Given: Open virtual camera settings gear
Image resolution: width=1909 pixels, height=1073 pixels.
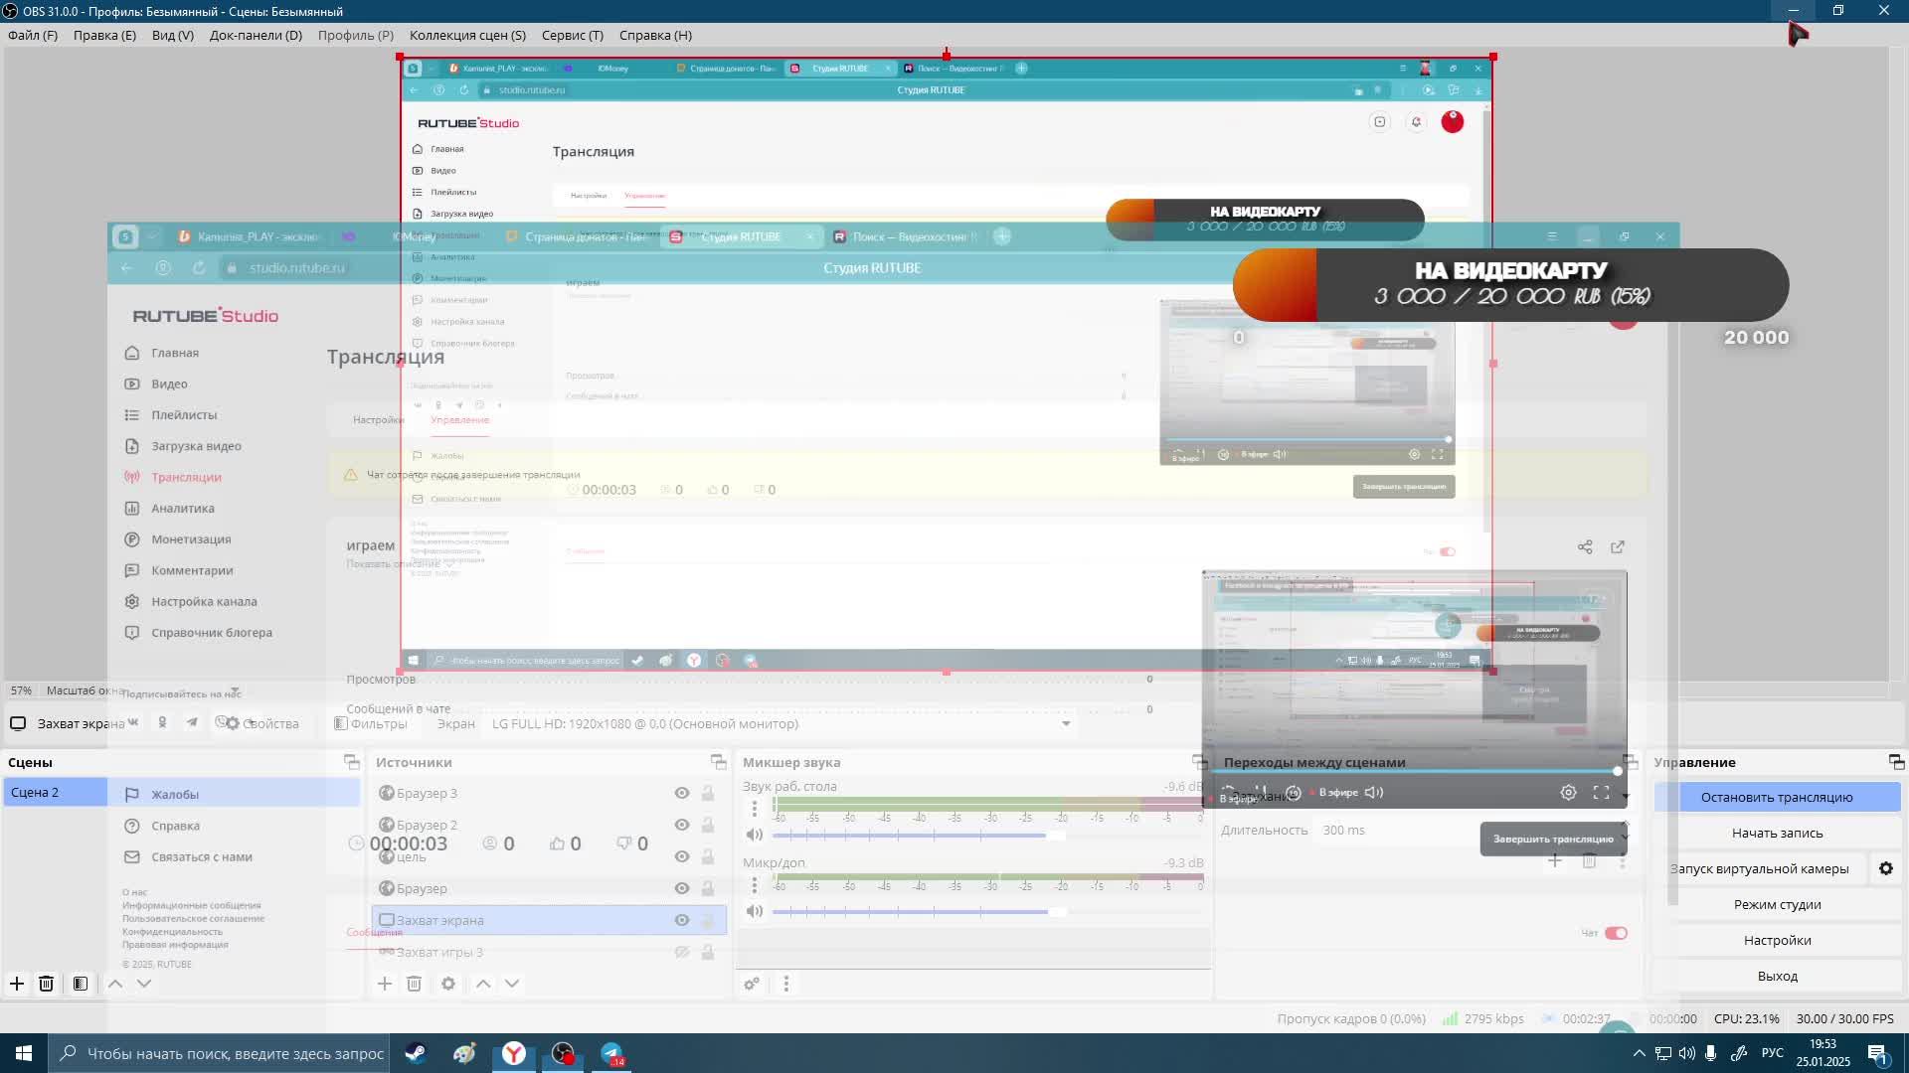Looking at the screenshot, I should pyautogui.click(x=1886, y=868).
